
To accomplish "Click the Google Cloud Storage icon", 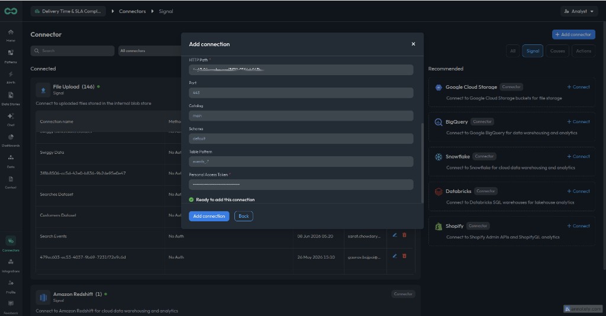I will click(439, 88).
